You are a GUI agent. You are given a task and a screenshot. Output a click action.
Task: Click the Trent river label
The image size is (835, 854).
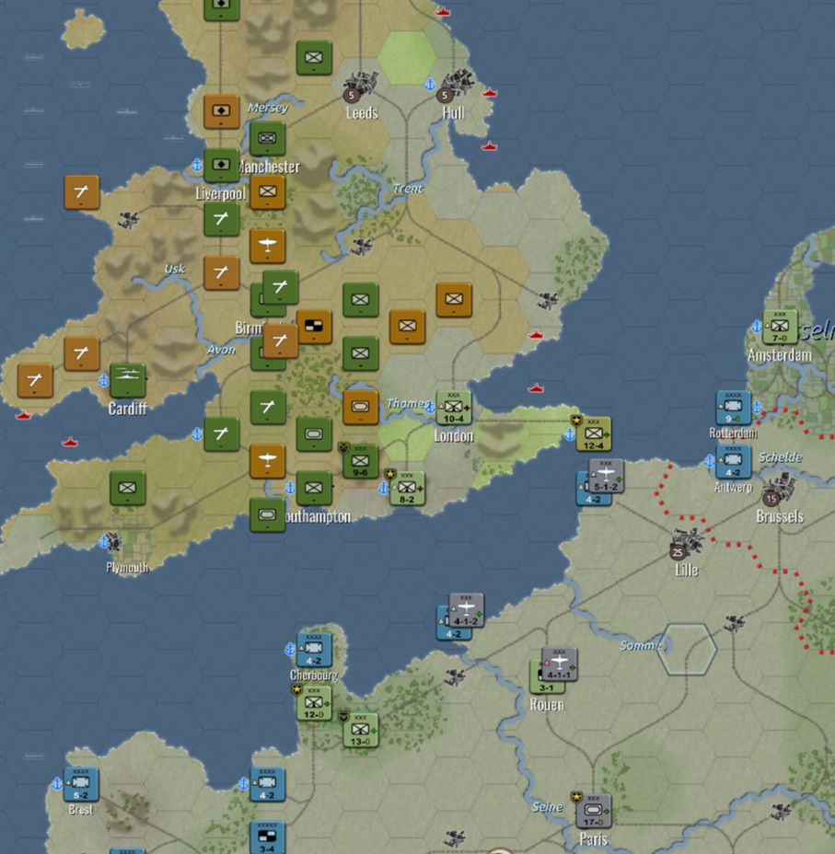pyautogui.click(x=408, y=189)
